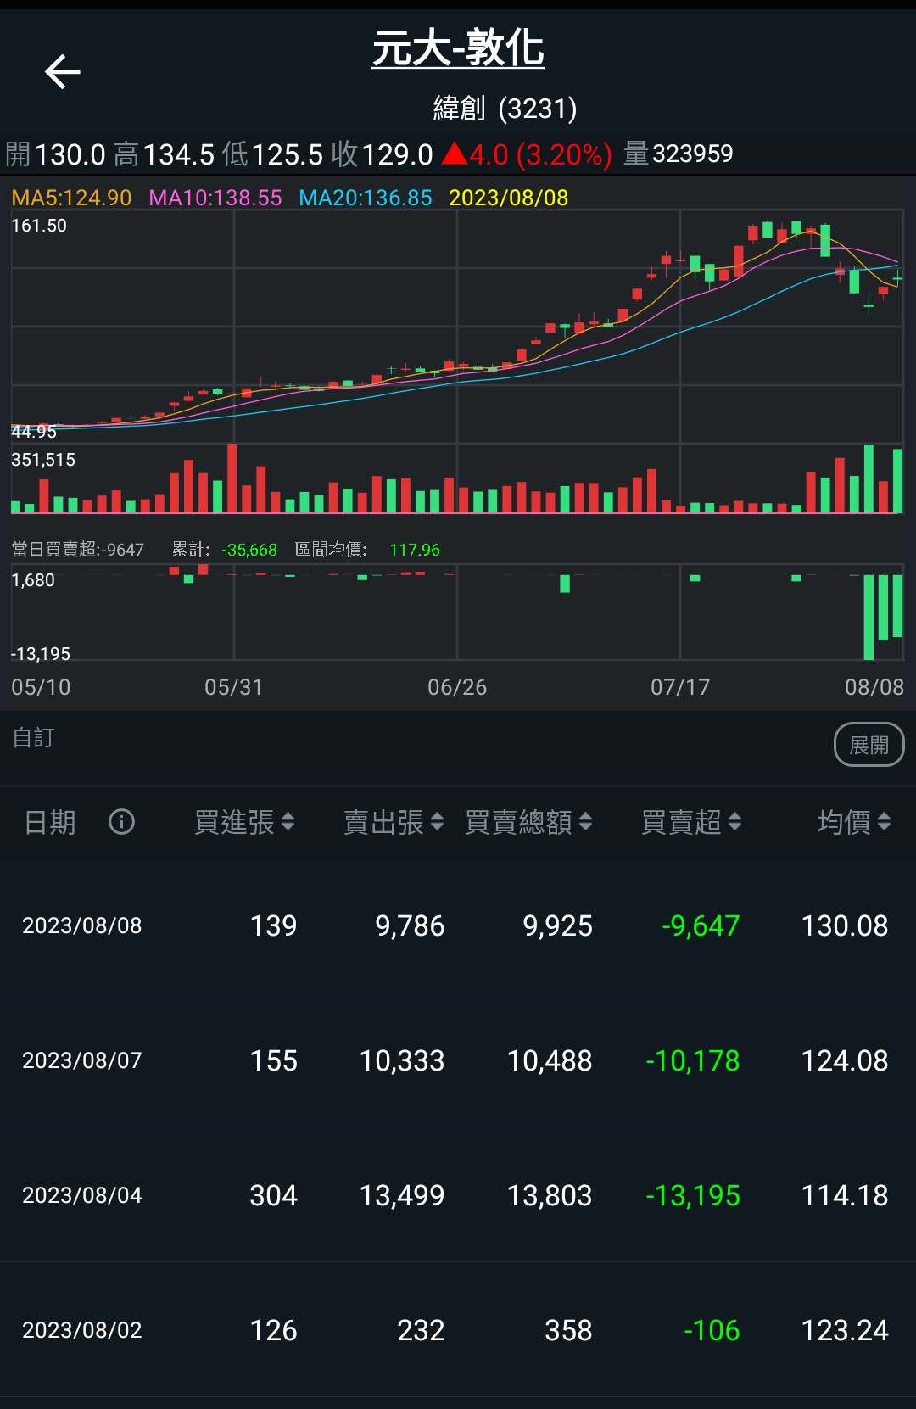The image size is (916, 1409).
Task: Sort by 買進張 column arrows
Action: click(x=288, y=821)
